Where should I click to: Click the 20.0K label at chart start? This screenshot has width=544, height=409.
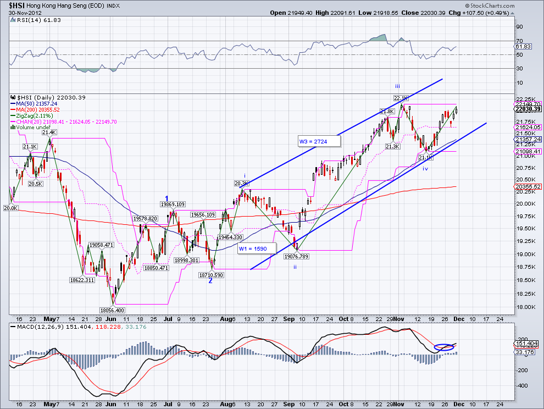click(11, 208)
